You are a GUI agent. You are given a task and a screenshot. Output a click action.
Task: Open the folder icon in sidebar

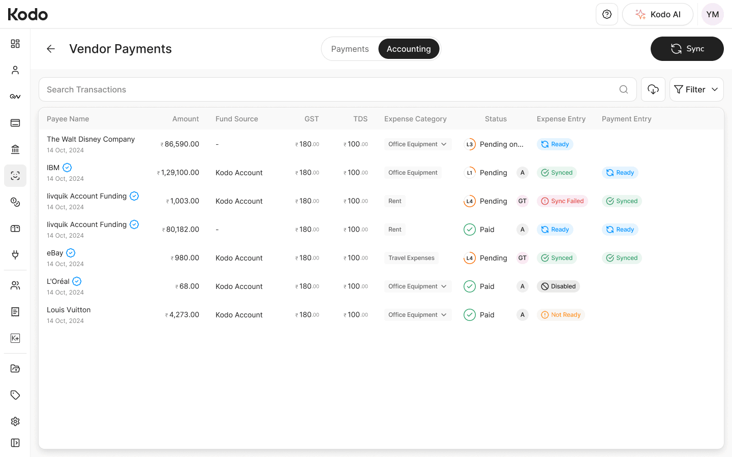[15, 369]
